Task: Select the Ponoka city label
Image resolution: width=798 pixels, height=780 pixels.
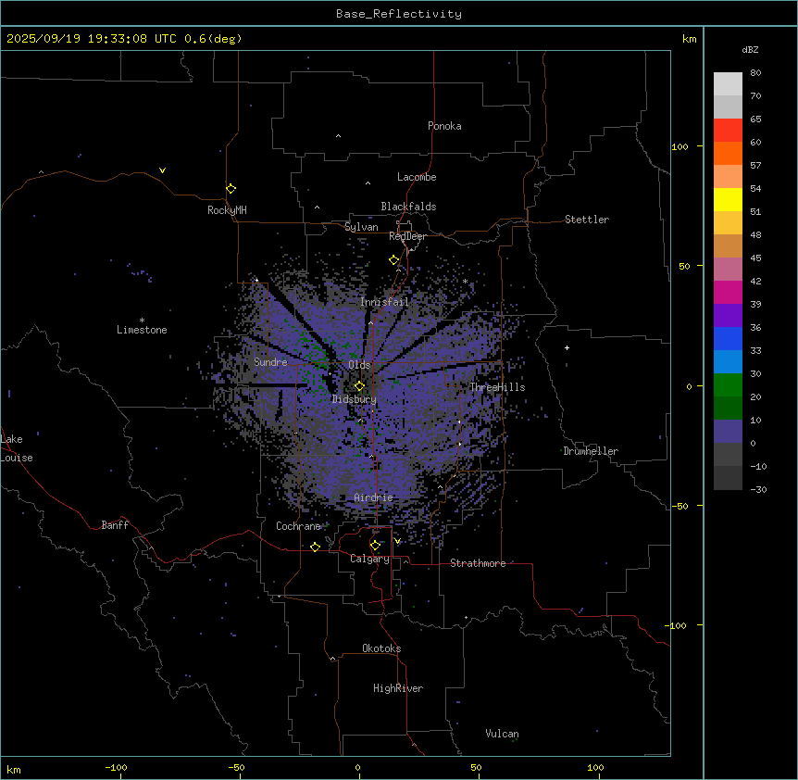Action: 444,126
